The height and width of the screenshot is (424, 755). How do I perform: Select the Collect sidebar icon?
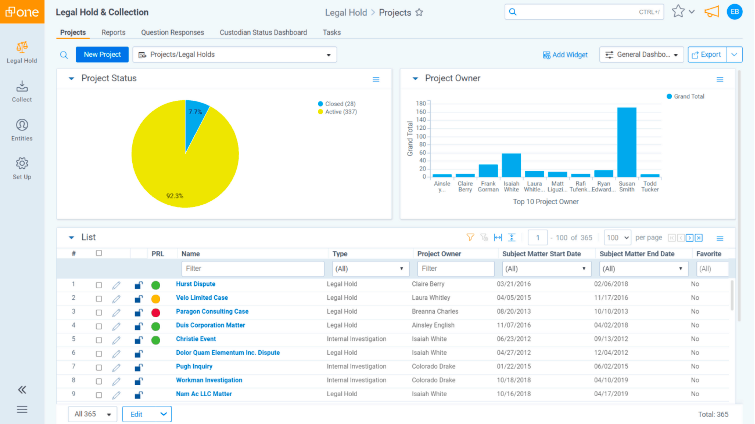click(x=22, y=91)
